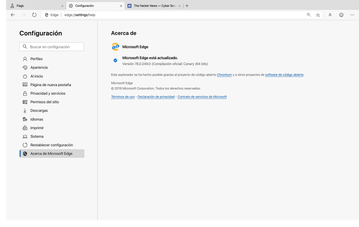Switch to the Flags tab
Image resolution: width=359 pixels, height=227 pixels.
(x=36, y=6)
